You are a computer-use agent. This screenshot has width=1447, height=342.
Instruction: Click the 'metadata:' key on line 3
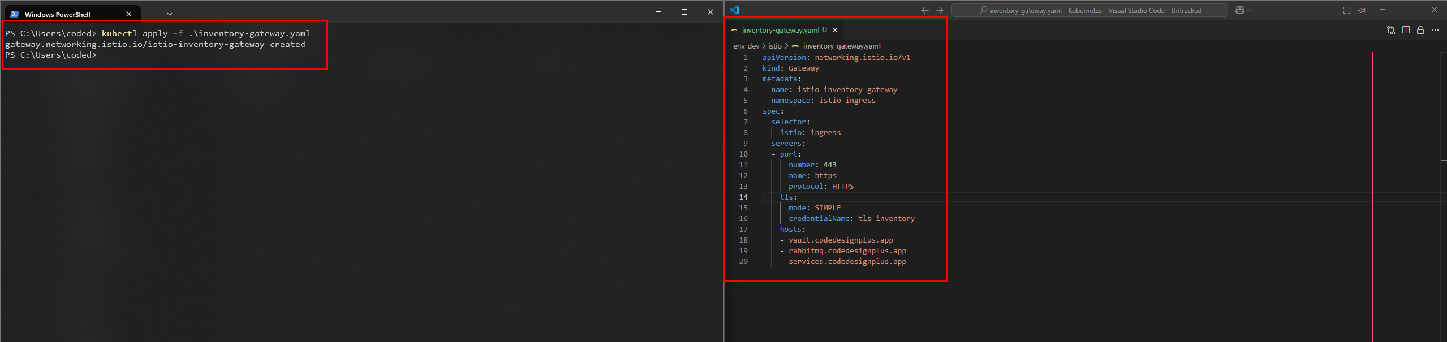781,79
